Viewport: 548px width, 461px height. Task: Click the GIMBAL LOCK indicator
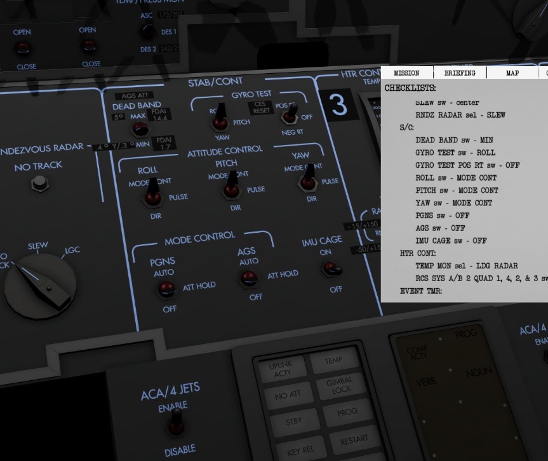pyautogui.click(x=340, y=385)
